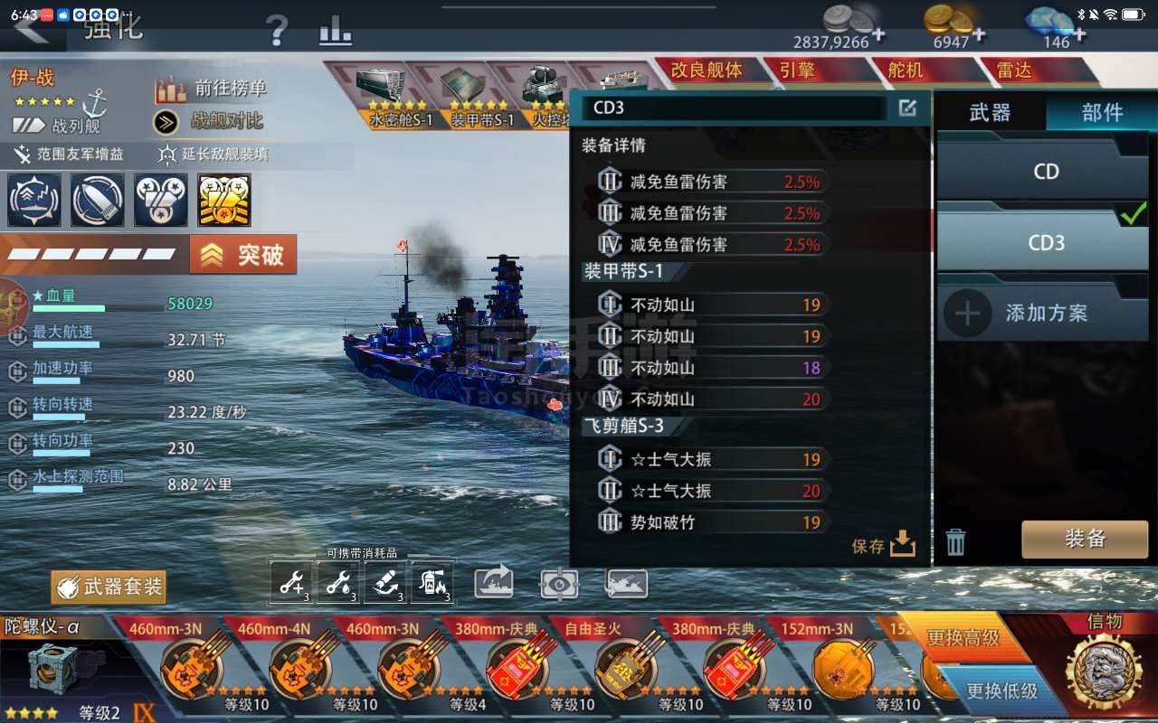Open the question mark help icon
Screen dimensions: 1158x723
point(278,32)
